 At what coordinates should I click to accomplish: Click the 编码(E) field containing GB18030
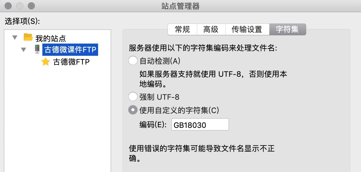(200, 124)
